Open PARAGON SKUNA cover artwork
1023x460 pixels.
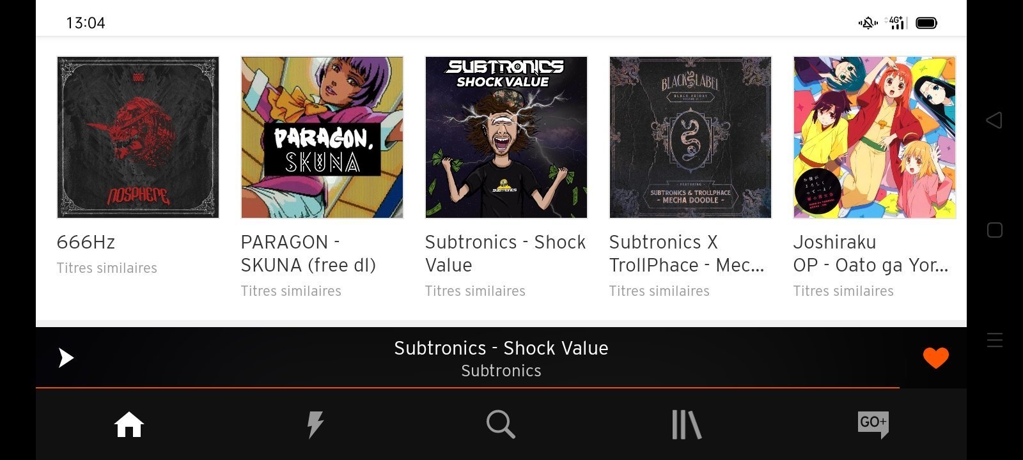click(x=322, y=137)
